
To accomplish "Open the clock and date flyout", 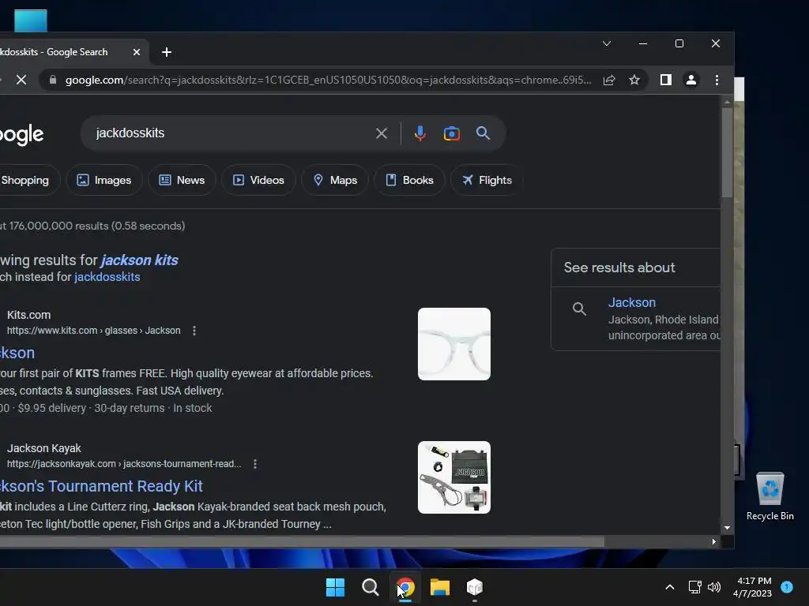I will [753, 587].
